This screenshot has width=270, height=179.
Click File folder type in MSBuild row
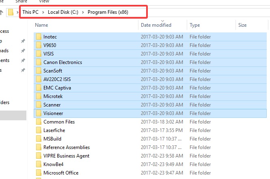coord(200,139)
